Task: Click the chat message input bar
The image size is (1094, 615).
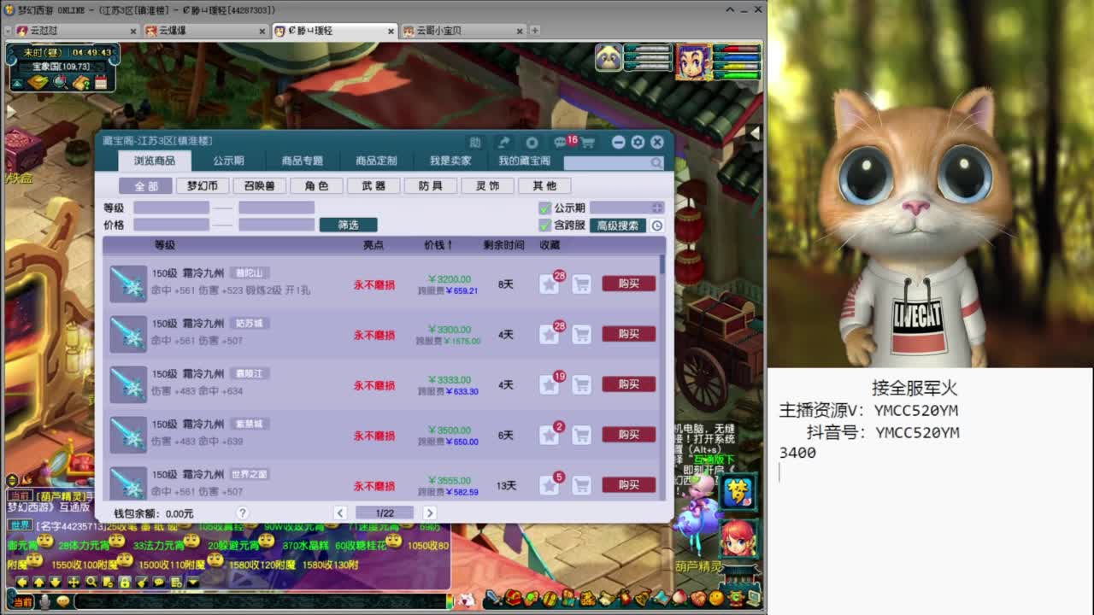Action: pos(261,601)
